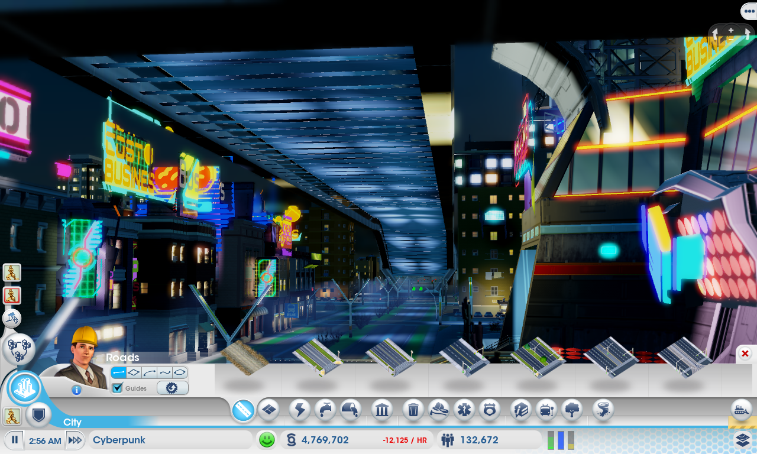Image resolution: width=757 pixels, height=454 pixels.
Task: Open the Government buildings menu
Action: tap(382, 409)
